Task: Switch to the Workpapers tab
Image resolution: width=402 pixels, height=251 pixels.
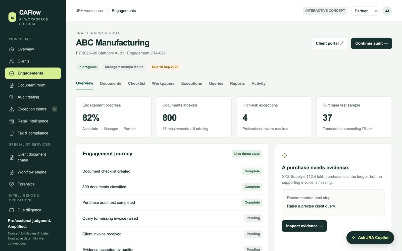Action: click(x=163, y=84)
